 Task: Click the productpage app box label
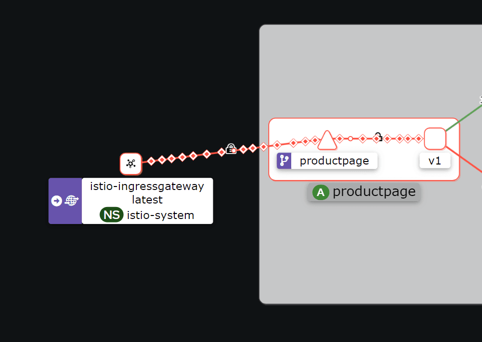click(x=374, y=192)
